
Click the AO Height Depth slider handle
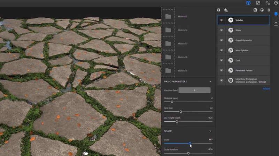tap(177, 122)
